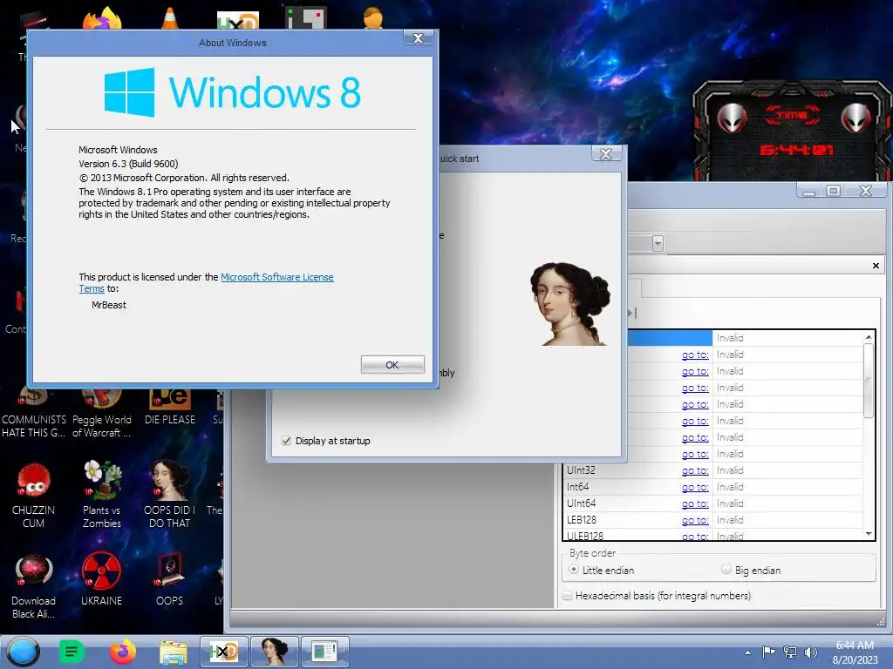Switch to the About Windows taskbar button

point(324,652)
